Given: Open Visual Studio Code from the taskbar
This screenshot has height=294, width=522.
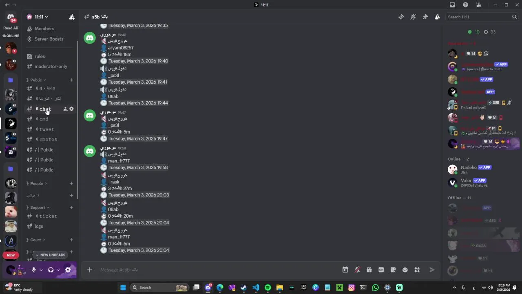Looking at the screenshot, I should (x=256, y=287).
